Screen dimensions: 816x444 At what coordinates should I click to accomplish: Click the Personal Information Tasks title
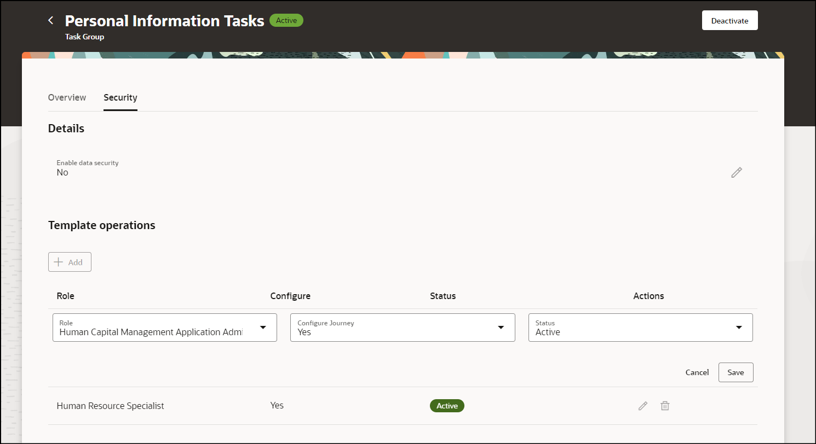coord(165,21)
